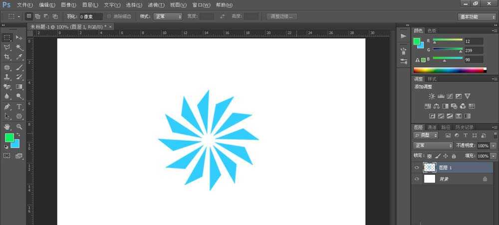Select the Eyedropper tool

(19, 58)
